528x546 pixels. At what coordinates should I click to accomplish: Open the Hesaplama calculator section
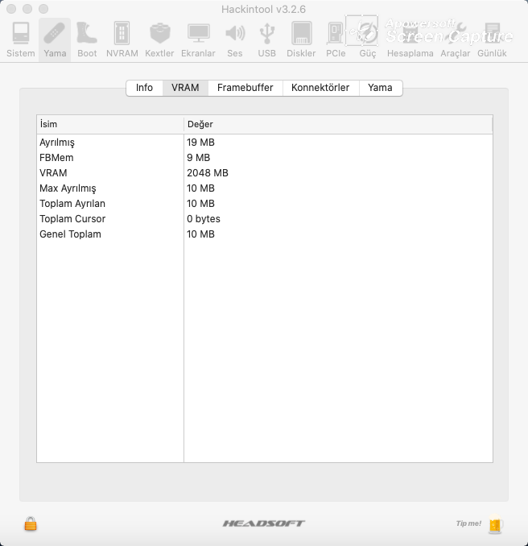click(x=410, y=39)
